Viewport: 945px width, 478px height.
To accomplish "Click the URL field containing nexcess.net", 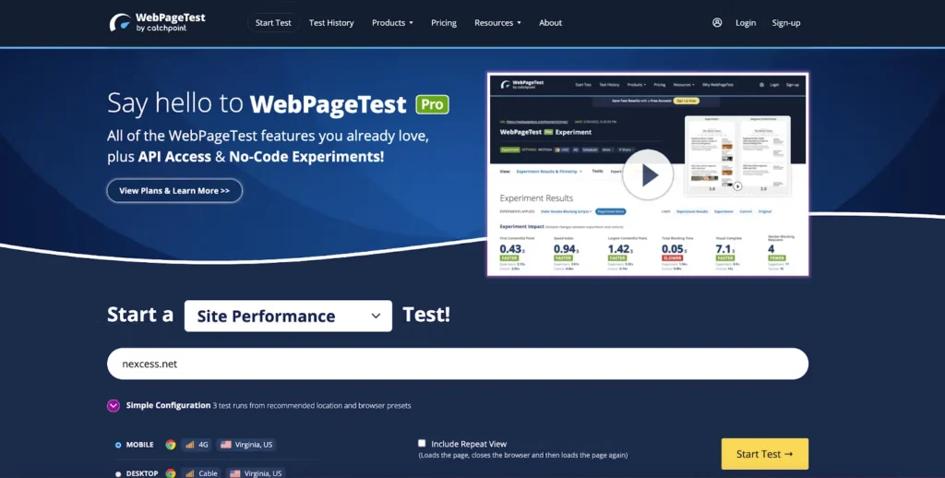I will coord(457,364).
